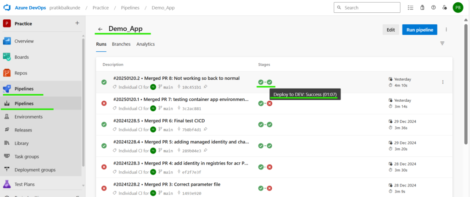Open the marketplace shopping bag icon
This screenshot has width=470, height=197.
(x=422, y=8)
